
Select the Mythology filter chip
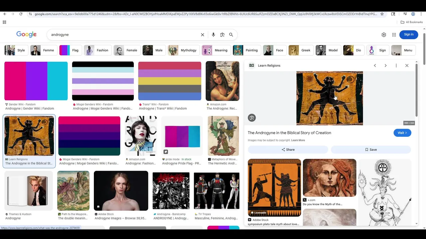point(183,50)
